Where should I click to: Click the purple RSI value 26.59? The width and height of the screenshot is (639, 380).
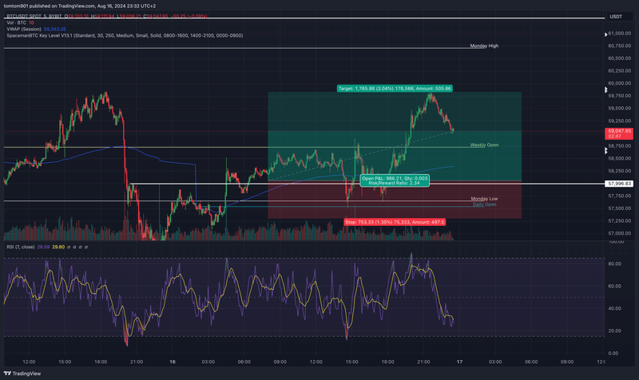[43, 247]
